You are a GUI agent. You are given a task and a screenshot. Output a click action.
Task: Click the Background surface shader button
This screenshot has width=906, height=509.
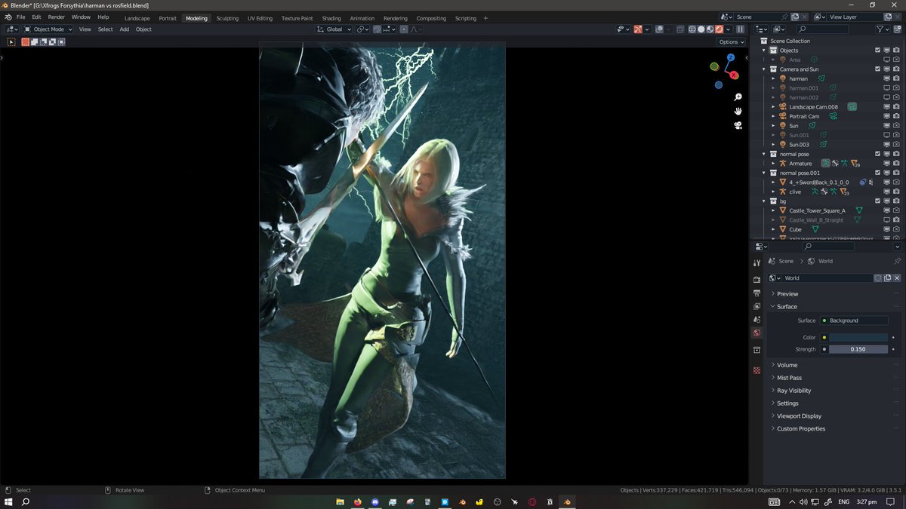(x=855, y=320)
